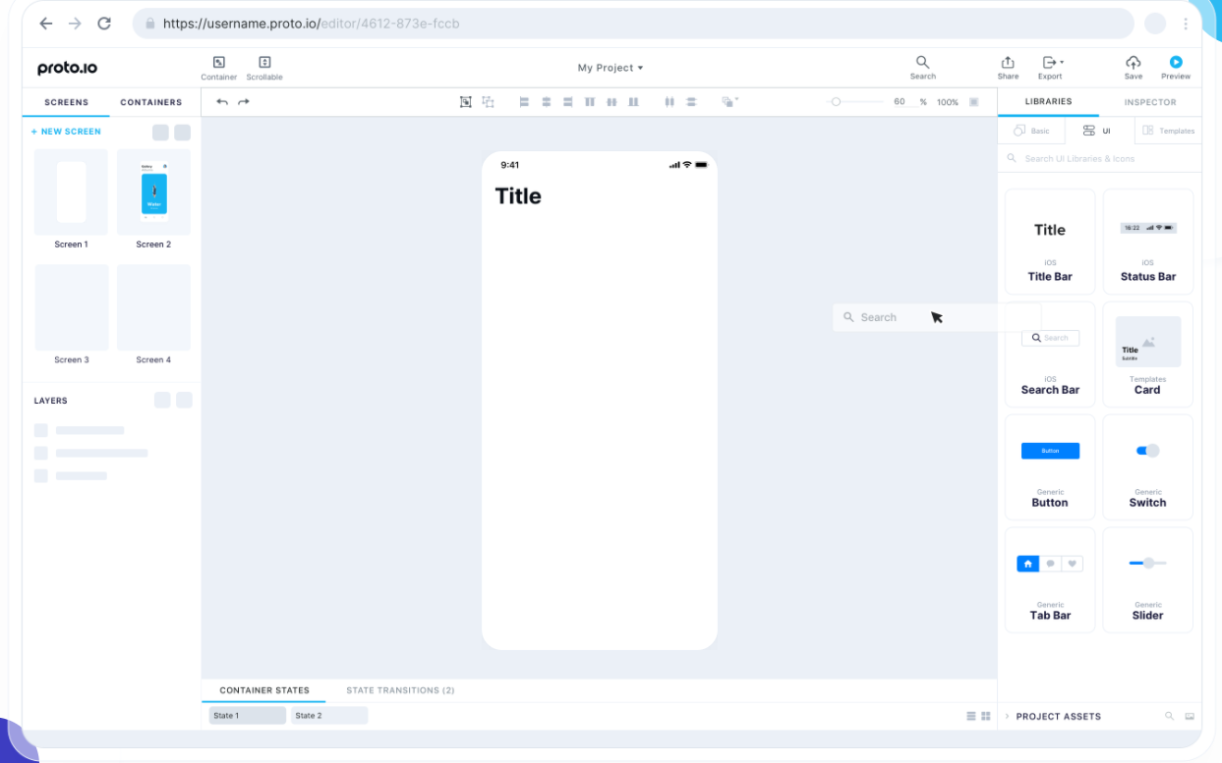Click the second button in Layers header
This screenshot has height=763, width=1222.
[x=184, y=400]
